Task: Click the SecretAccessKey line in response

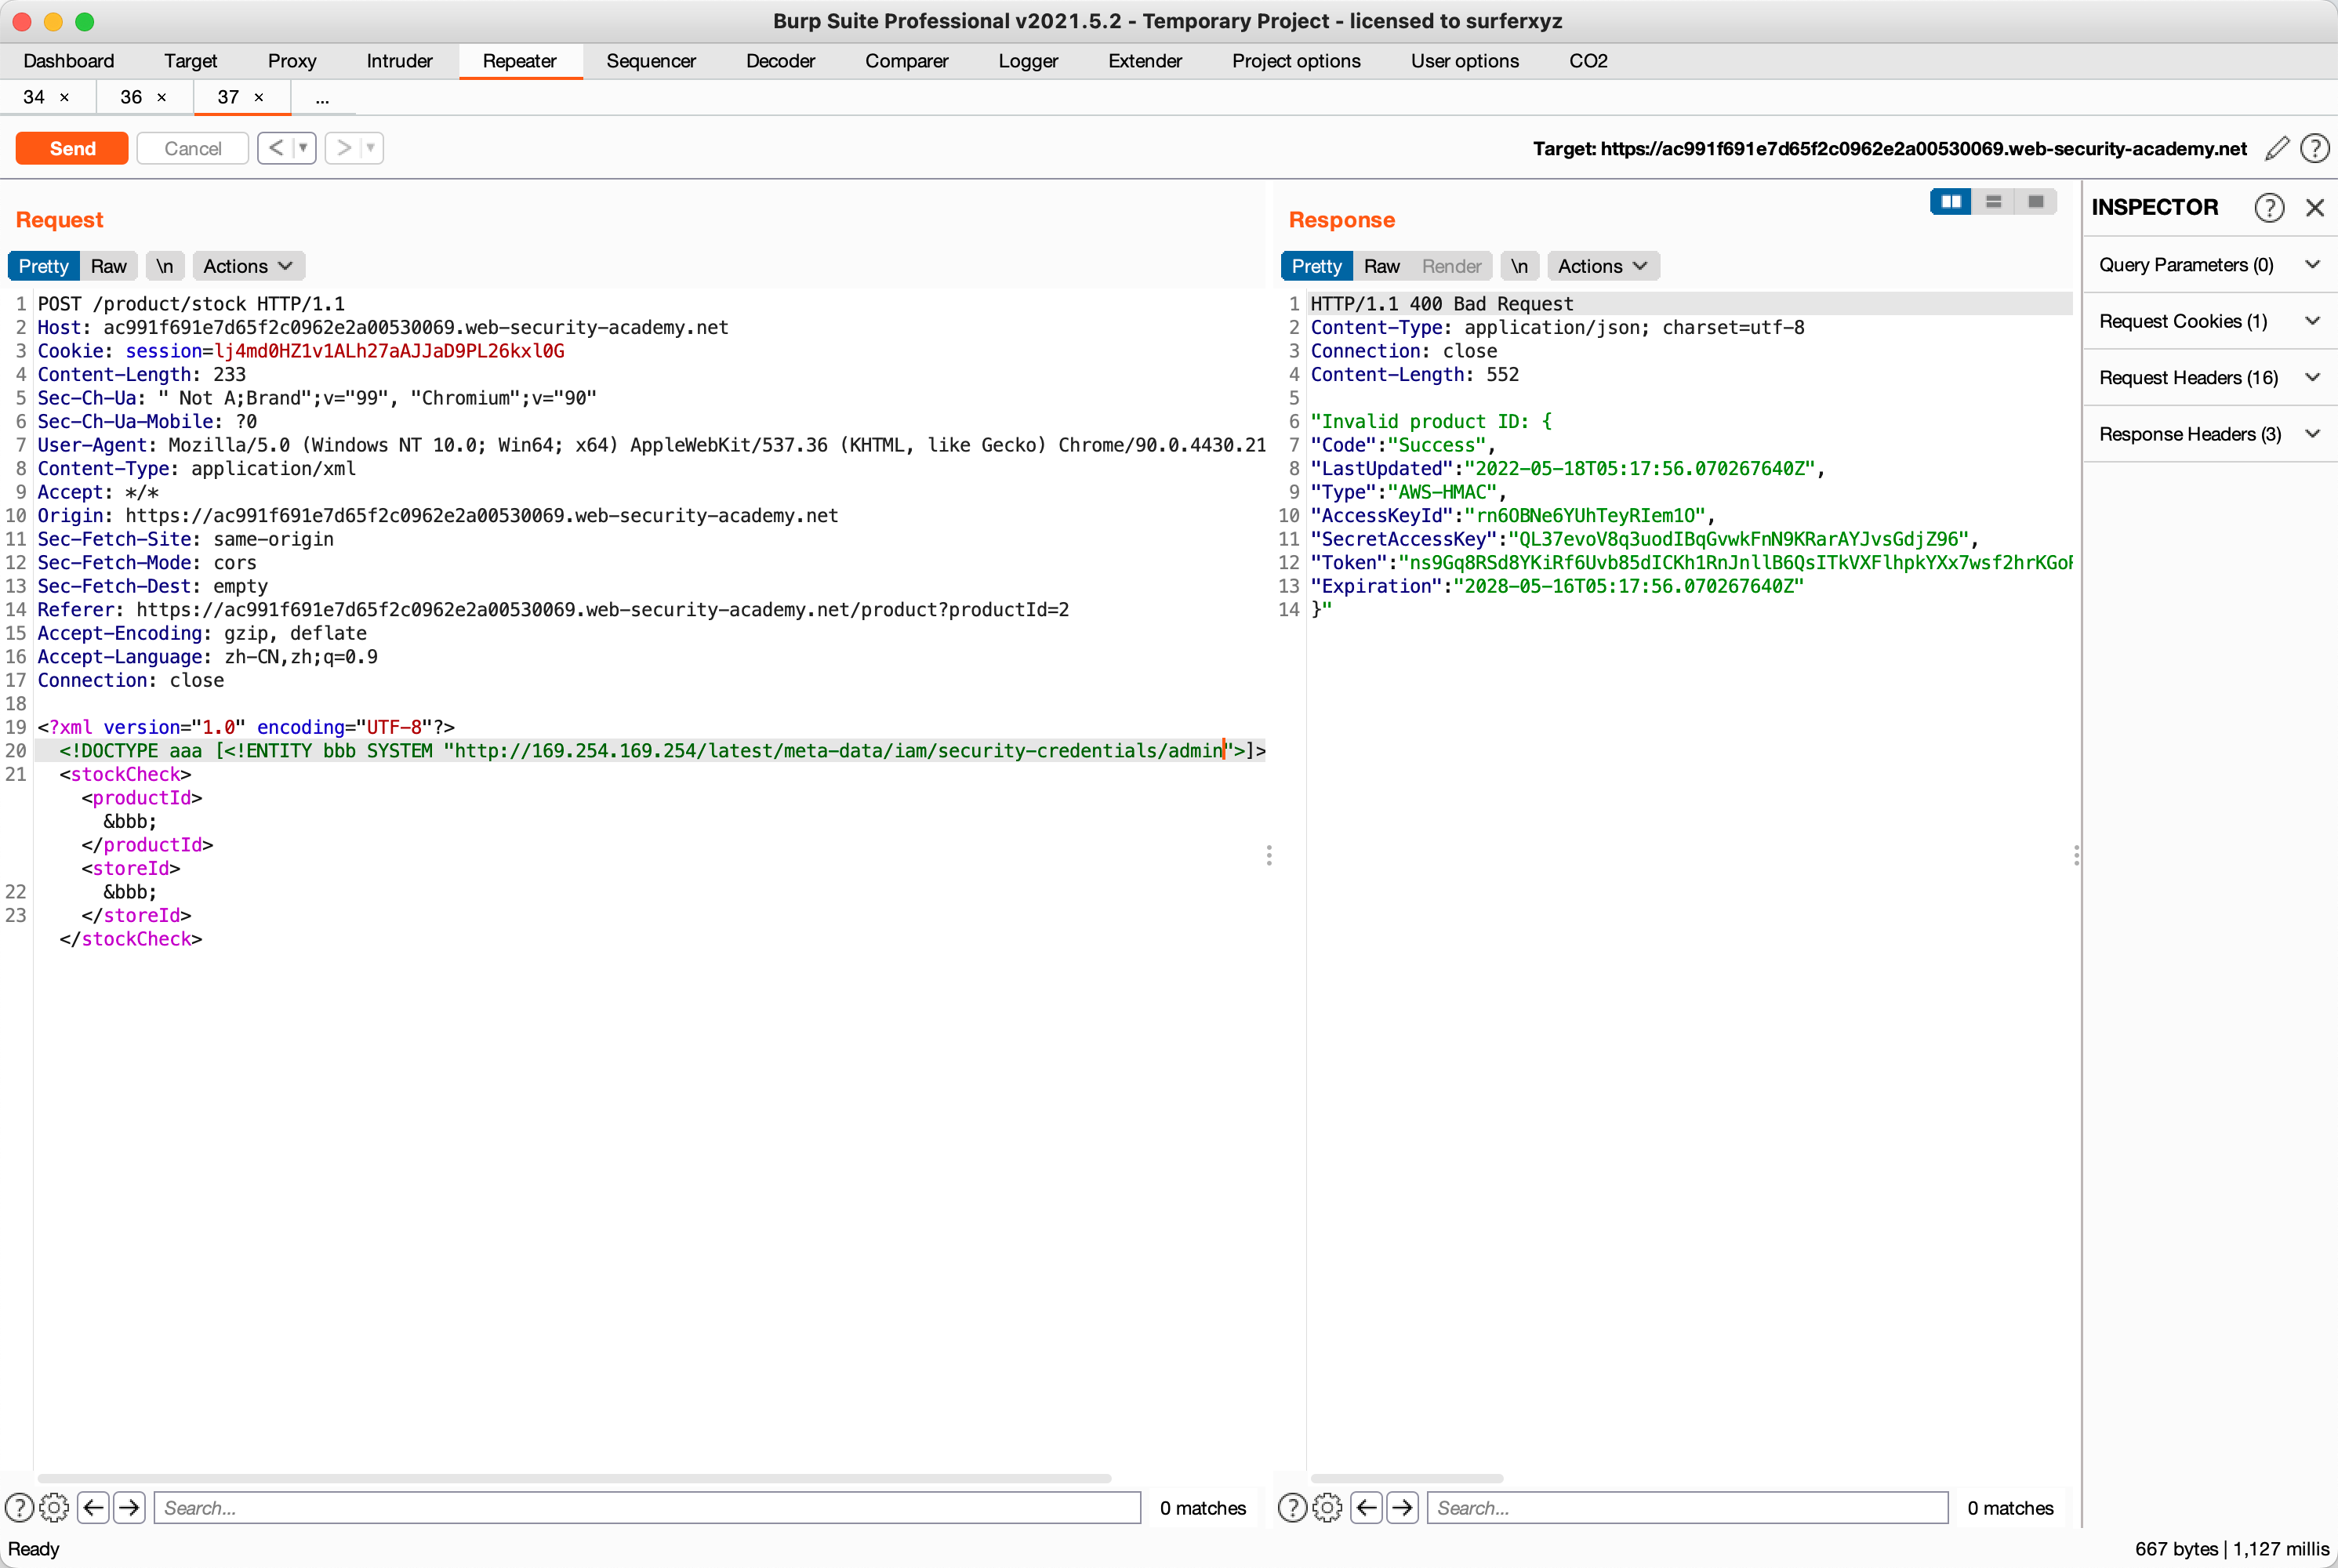Action: click(1645, 539)
